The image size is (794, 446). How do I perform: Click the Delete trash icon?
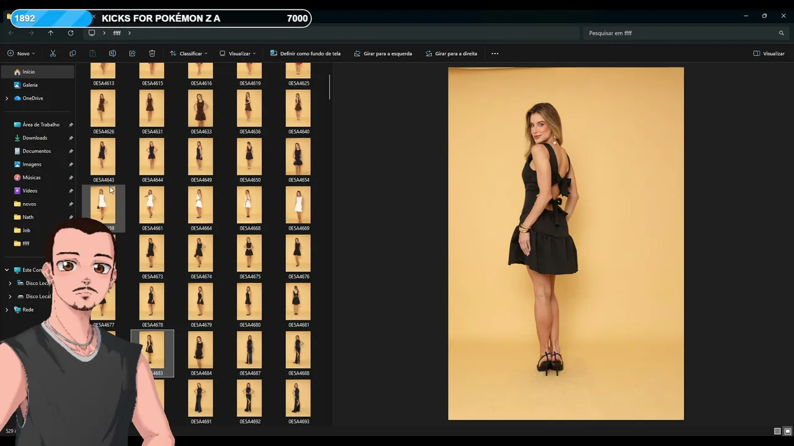point(152,53)
